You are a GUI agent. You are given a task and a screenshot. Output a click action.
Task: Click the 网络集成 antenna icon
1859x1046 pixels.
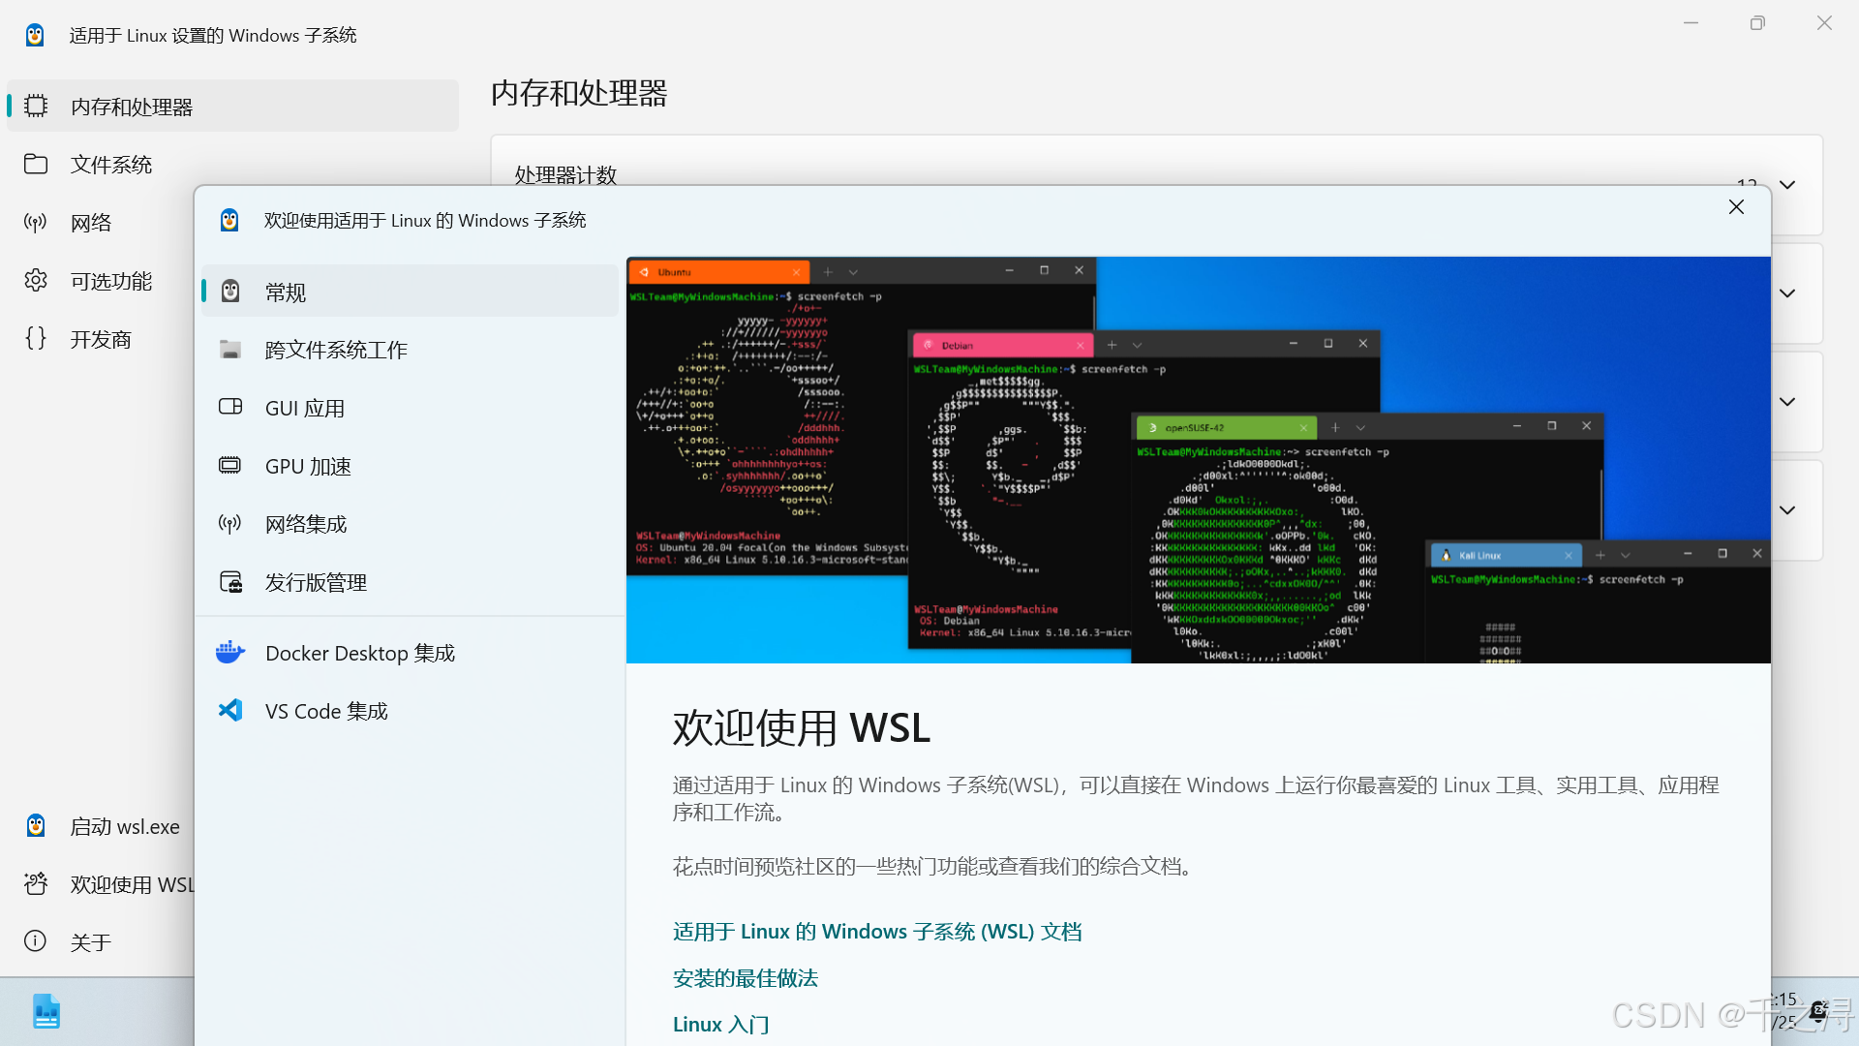(x=229, y=524)
